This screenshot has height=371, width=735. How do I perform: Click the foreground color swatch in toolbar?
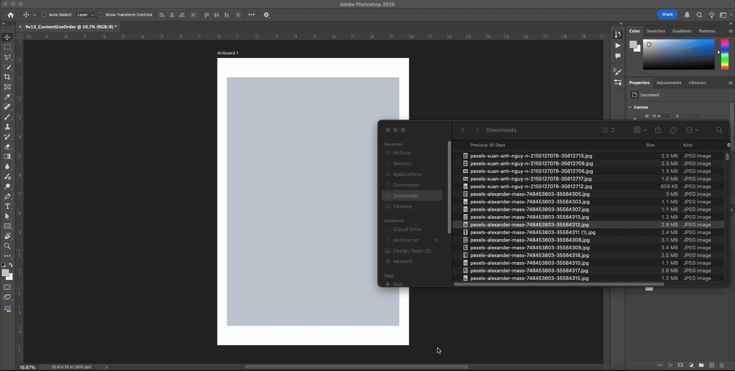[x=5, y=273]
